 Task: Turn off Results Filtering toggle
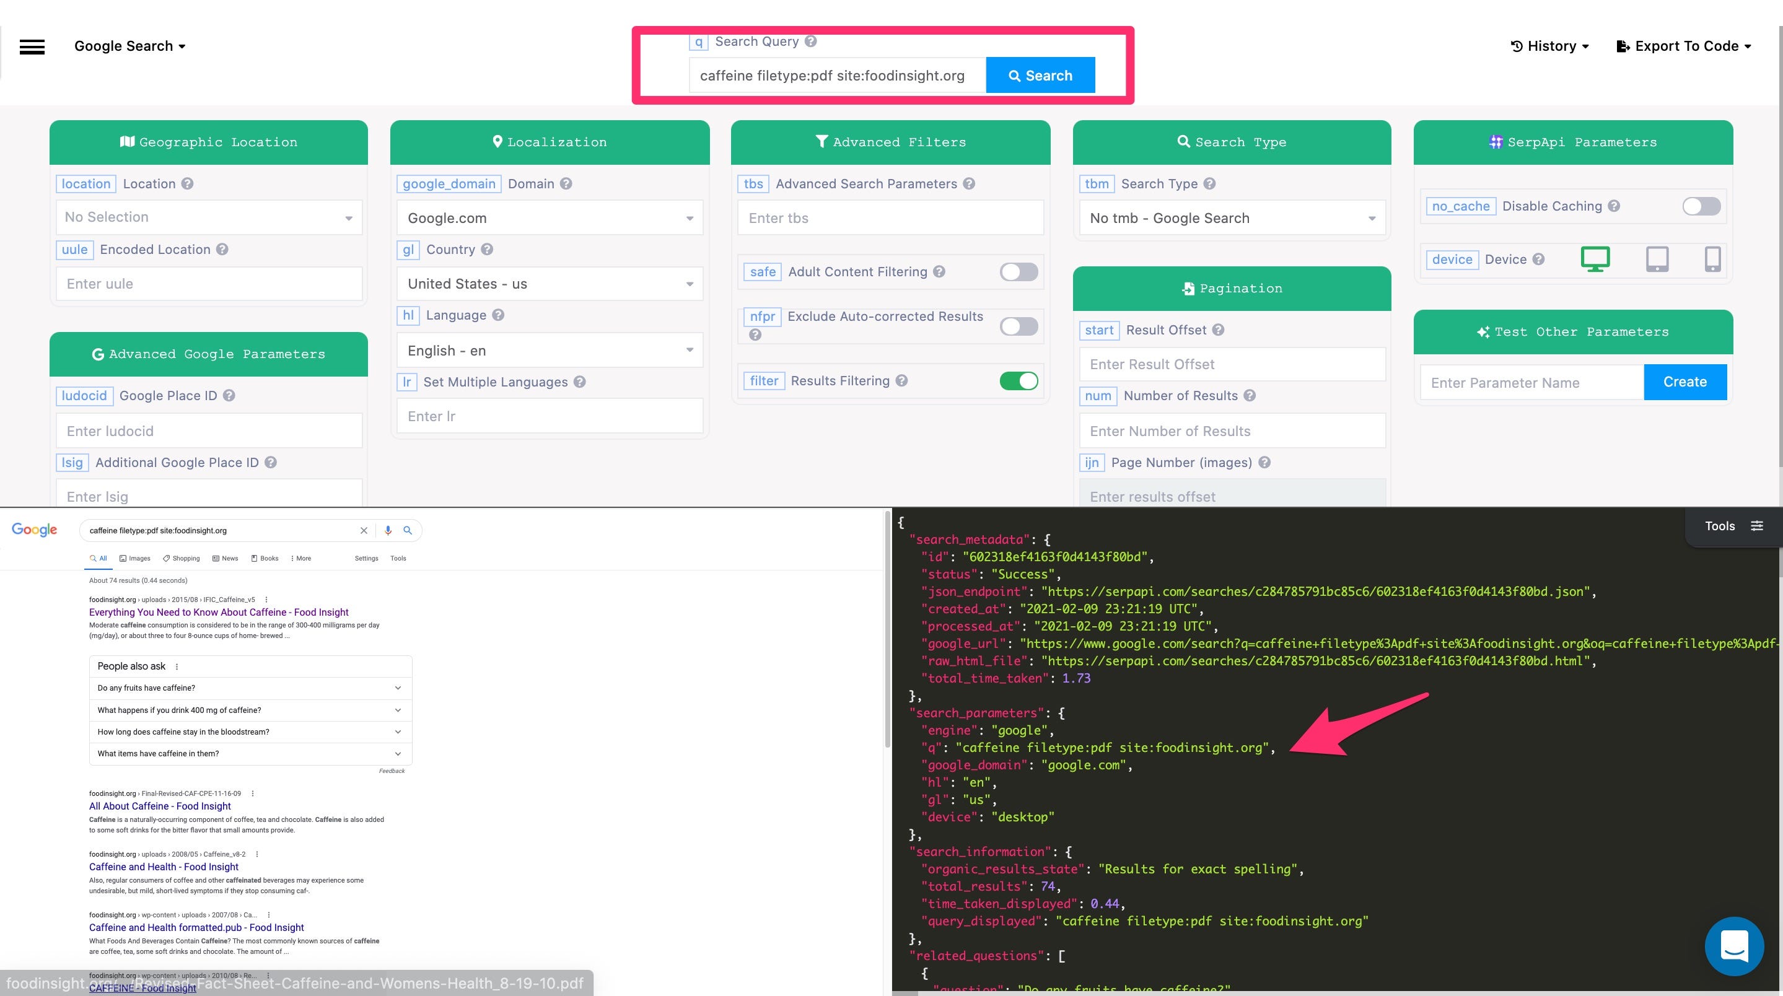coord(1018,381)
